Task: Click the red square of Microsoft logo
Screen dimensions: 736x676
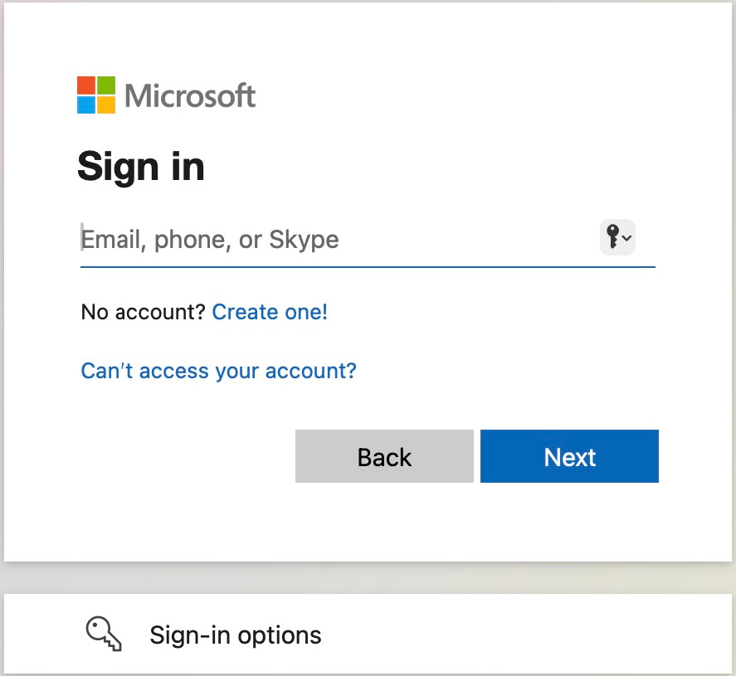Action: tap(86, 85)
